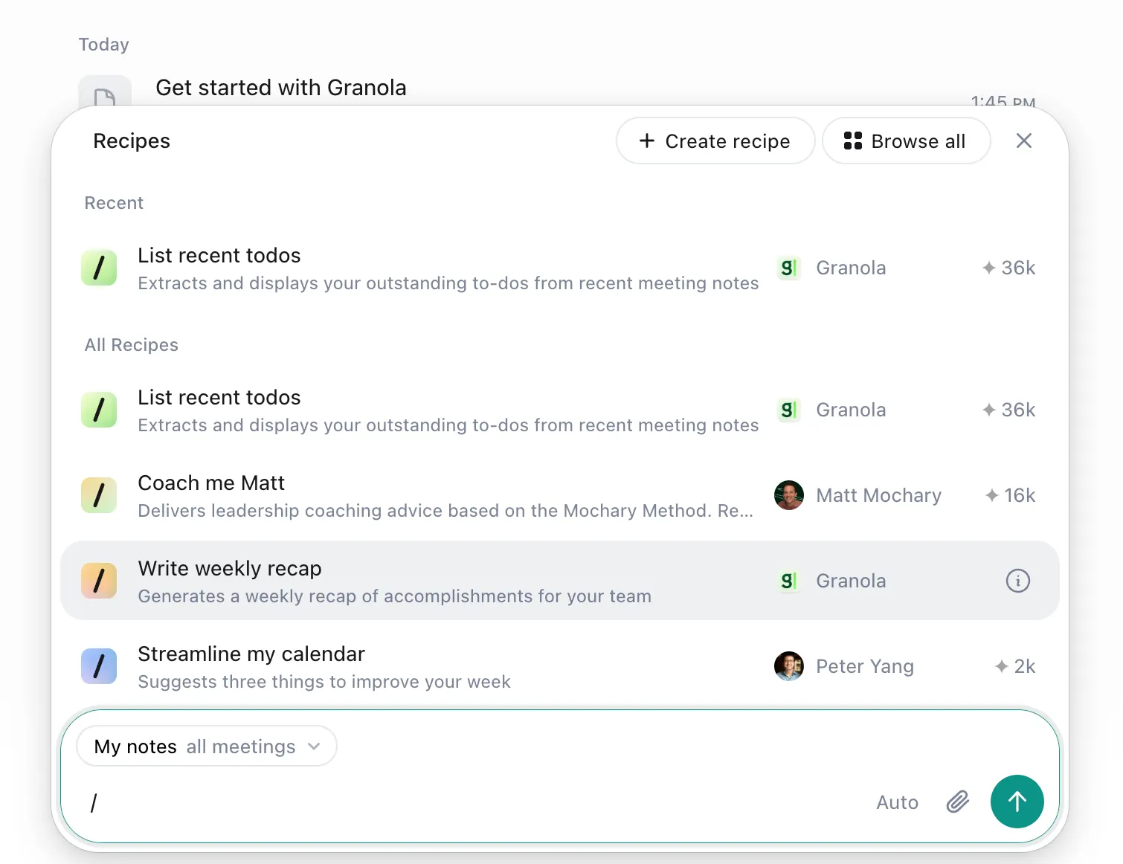Click the 36k count in the Recent section
The image size is (1123, 864).
[1008, 268]
